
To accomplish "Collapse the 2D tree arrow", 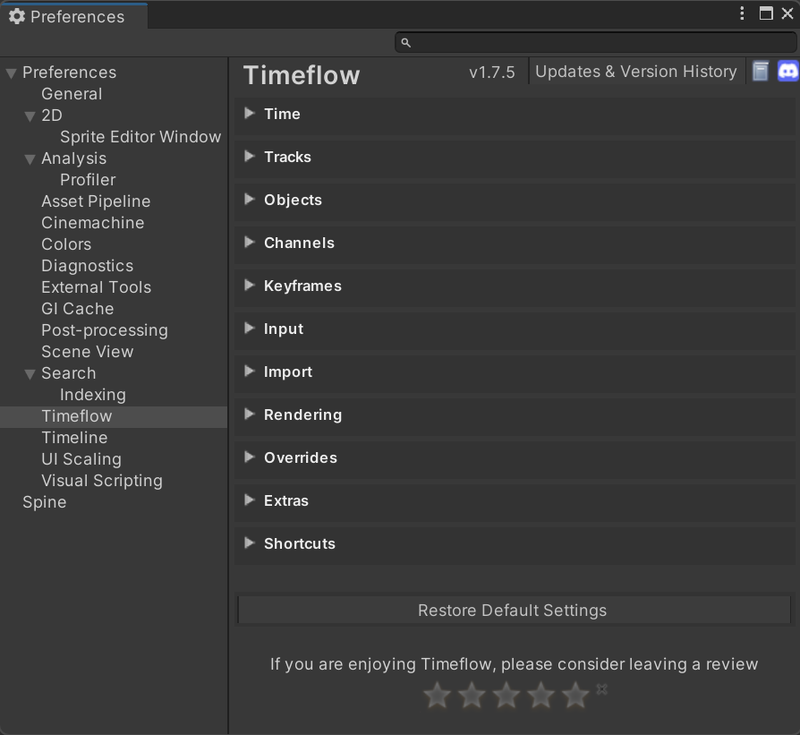I will click(x=30, y=116).
